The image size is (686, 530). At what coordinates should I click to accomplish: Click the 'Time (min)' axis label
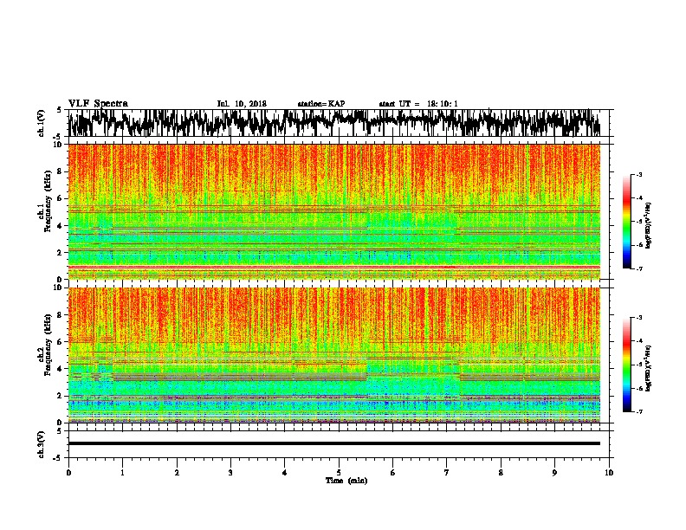click(x=346, y=481)
